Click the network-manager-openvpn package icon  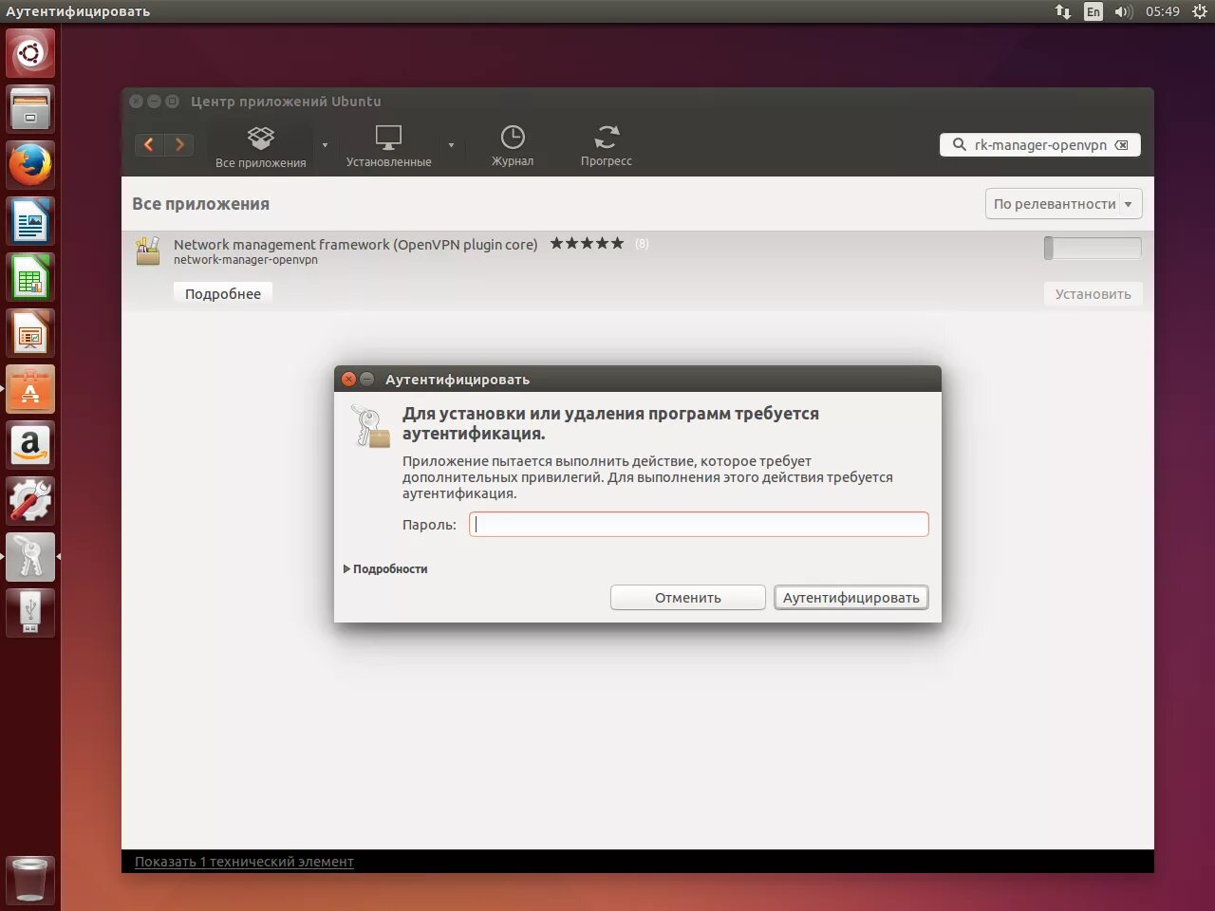pos(148,251)
